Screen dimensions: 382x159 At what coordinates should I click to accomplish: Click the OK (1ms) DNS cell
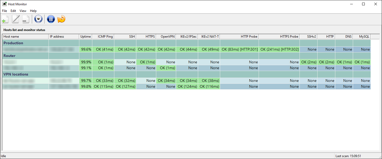(344, 62)
